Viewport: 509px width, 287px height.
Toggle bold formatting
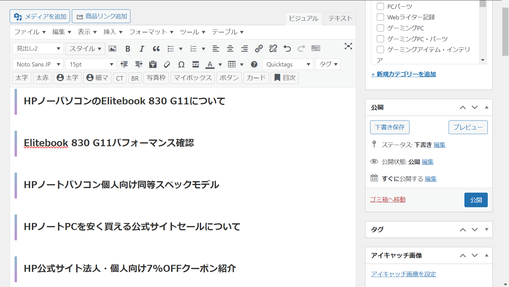(x=128, y=49)
